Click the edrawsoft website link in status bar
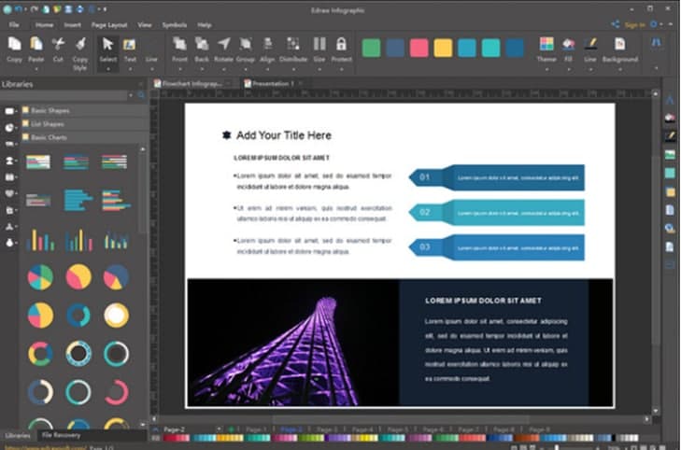The width and height of the screenshot is (681, 450). (45, 447)
